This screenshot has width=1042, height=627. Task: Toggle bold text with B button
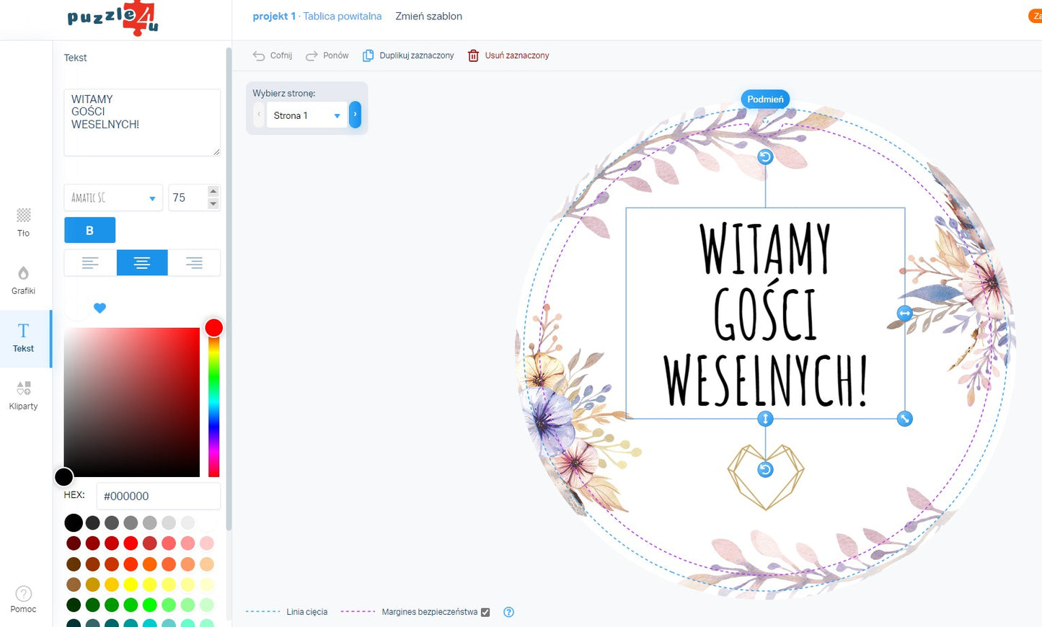click(x=89, y=231)
